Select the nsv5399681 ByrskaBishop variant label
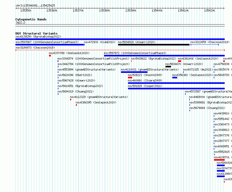Viewport: 232px width, 192px height. tap(211, 102)
